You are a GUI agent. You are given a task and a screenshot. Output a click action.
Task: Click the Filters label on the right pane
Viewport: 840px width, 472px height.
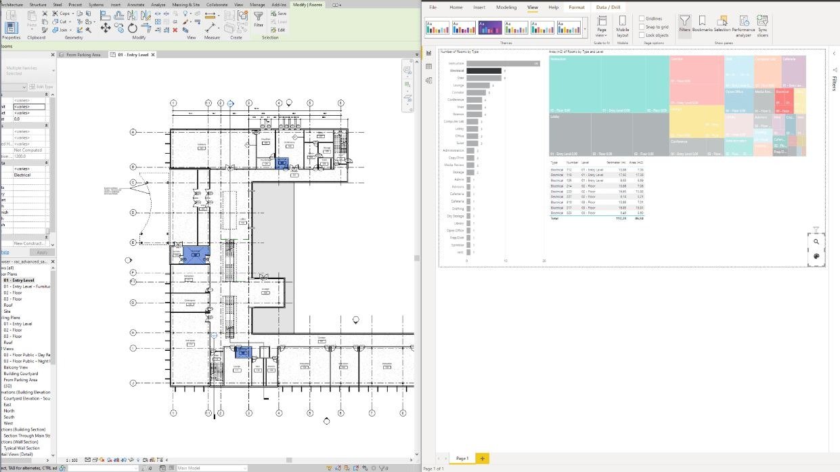tap(834, 83)
